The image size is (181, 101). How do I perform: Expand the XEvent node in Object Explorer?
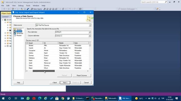[5, 46]
